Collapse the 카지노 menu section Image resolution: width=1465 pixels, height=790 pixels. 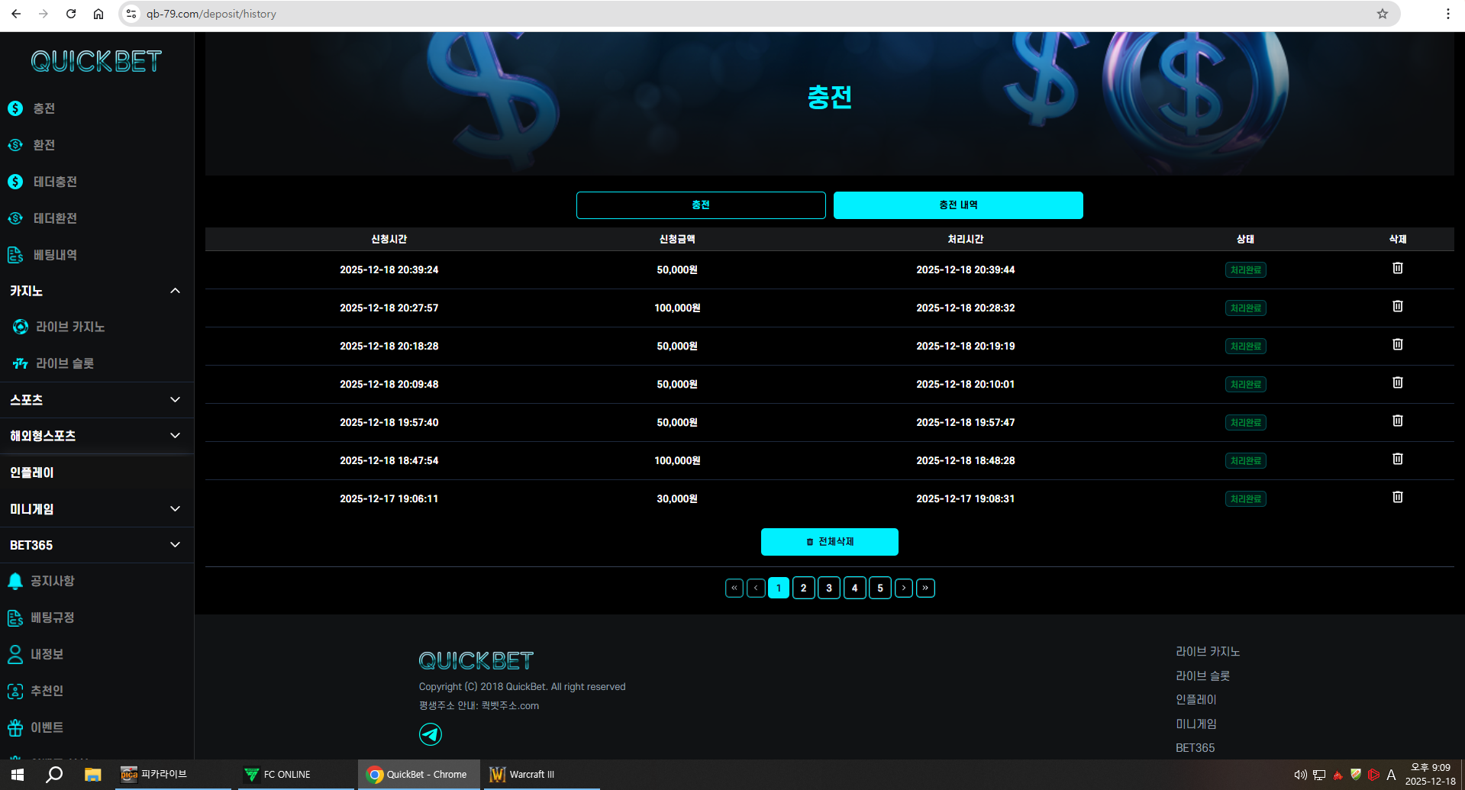(x=174, y=291)
